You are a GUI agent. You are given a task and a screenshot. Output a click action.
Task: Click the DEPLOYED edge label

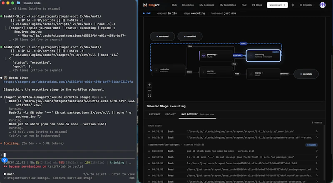pyautogui.click(x=284, y=74)
